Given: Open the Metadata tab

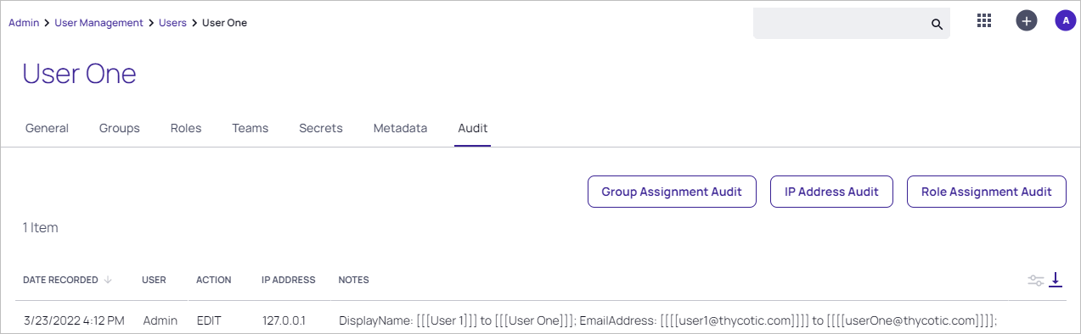Looking at the screenshot, I should pyautogui.click(x=401, y=128).
